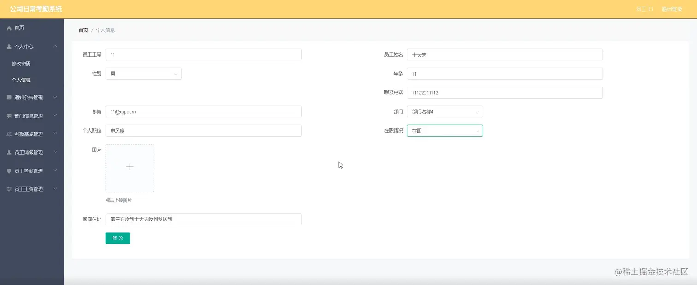Collapse the 个人中心 menu chevron
The image size is (697, 285).
55,46
